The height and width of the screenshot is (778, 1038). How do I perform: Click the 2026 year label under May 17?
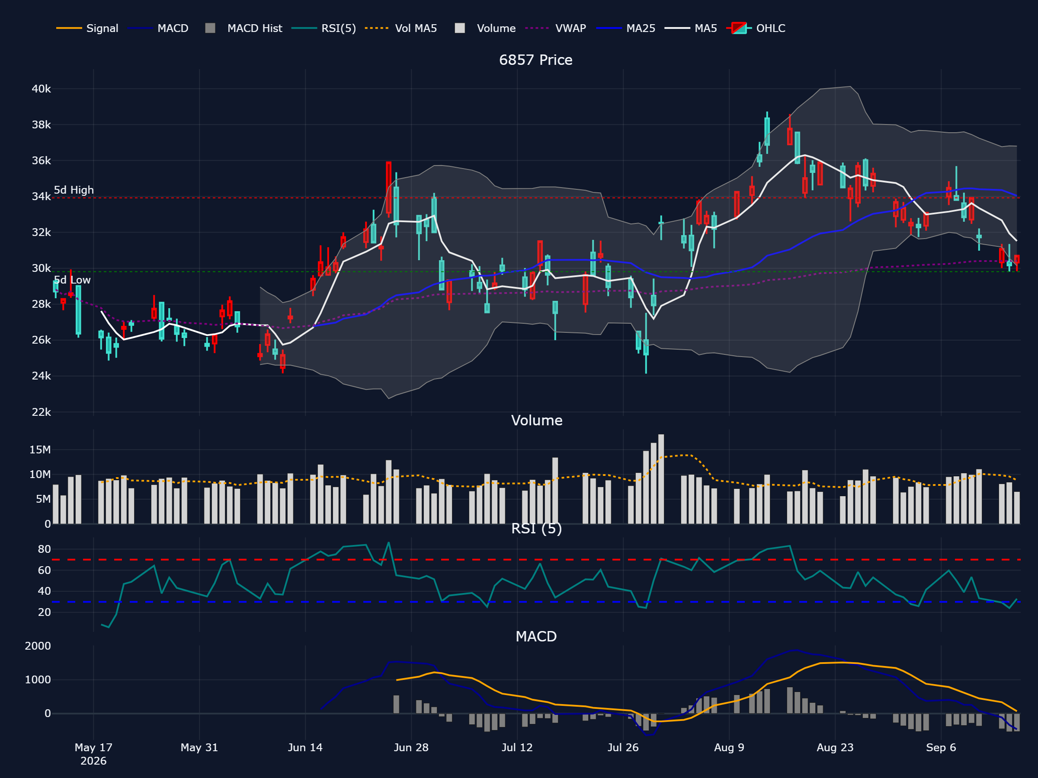click(x=93, y=761)
